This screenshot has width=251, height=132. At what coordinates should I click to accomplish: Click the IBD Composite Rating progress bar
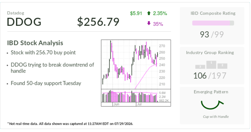click(213, 23)
